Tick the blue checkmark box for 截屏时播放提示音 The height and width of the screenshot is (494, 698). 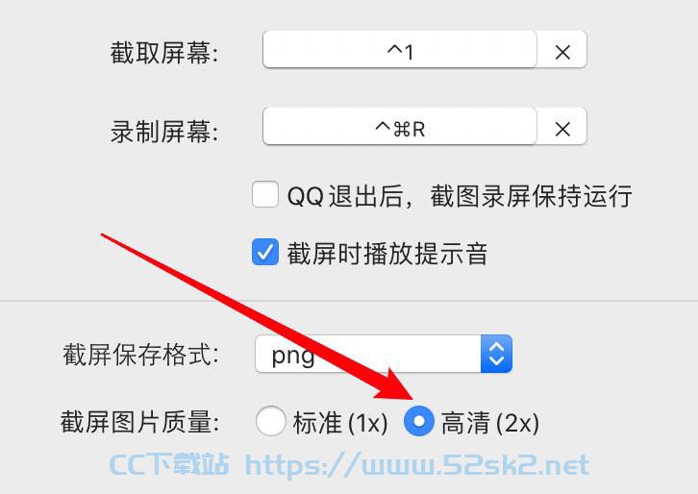coord(265,253)
